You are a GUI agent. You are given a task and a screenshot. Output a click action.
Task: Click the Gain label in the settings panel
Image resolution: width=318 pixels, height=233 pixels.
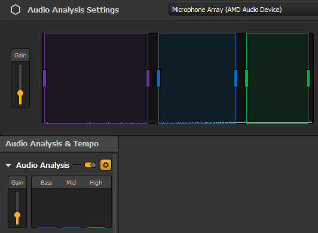[20, 56]
